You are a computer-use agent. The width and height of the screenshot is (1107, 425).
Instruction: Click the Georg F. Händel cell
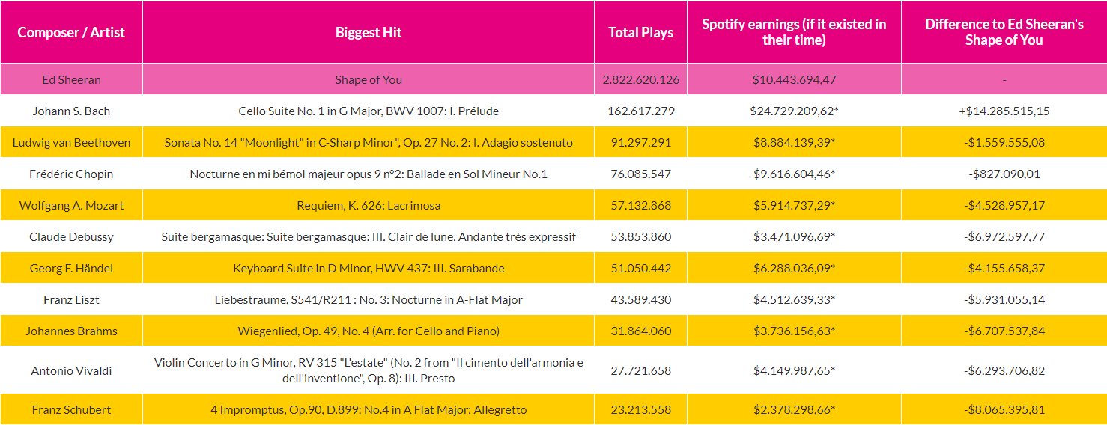click(71, 268)
